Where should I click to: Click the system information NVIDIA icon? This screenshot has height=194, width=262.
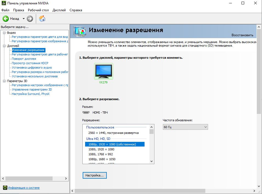coord(5,188)
